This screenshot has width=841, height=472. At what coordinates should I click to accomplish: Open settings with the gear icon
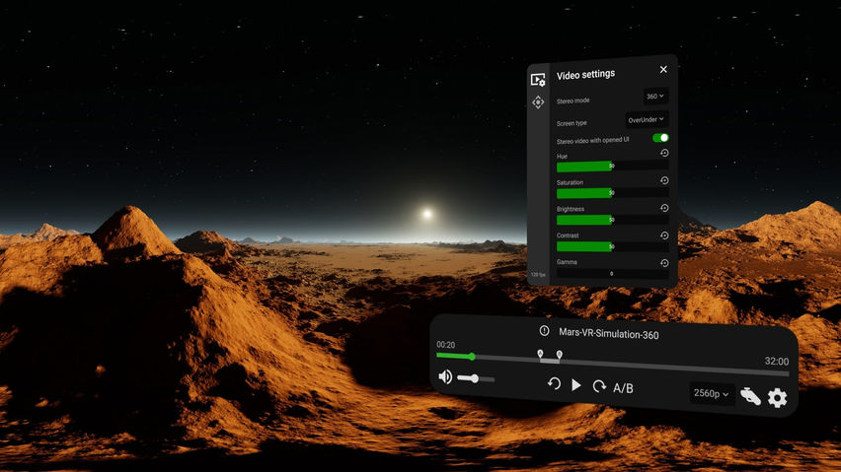(777, 398)
